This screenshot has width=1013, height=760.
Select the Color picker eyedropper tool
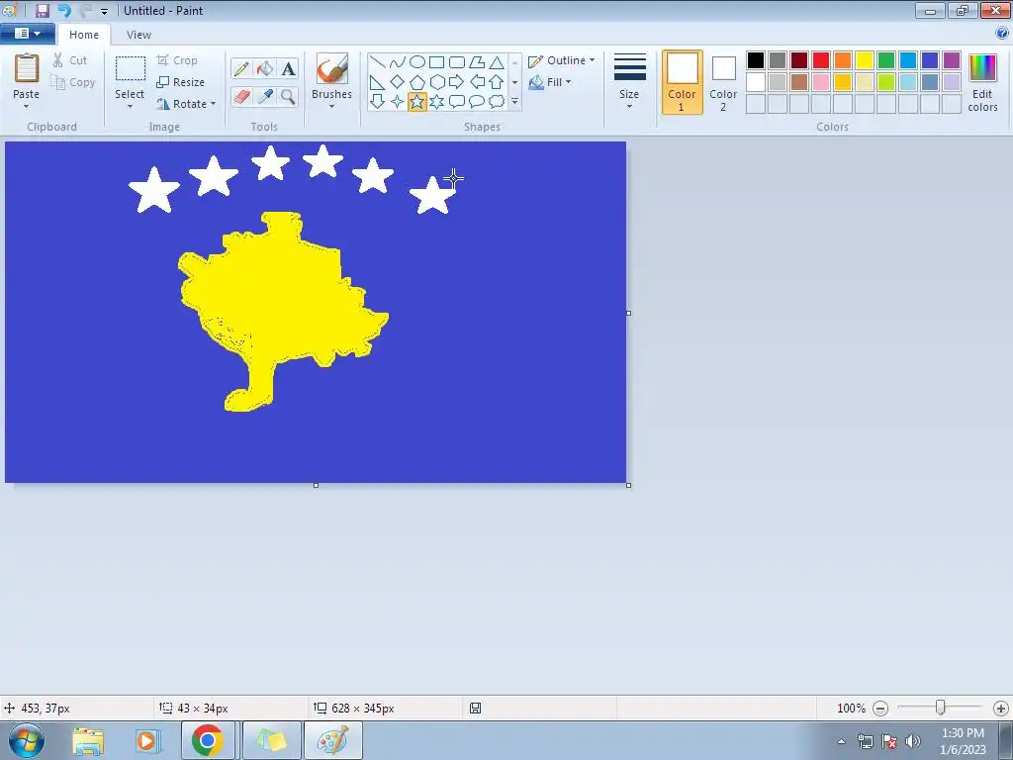(264, 96)
